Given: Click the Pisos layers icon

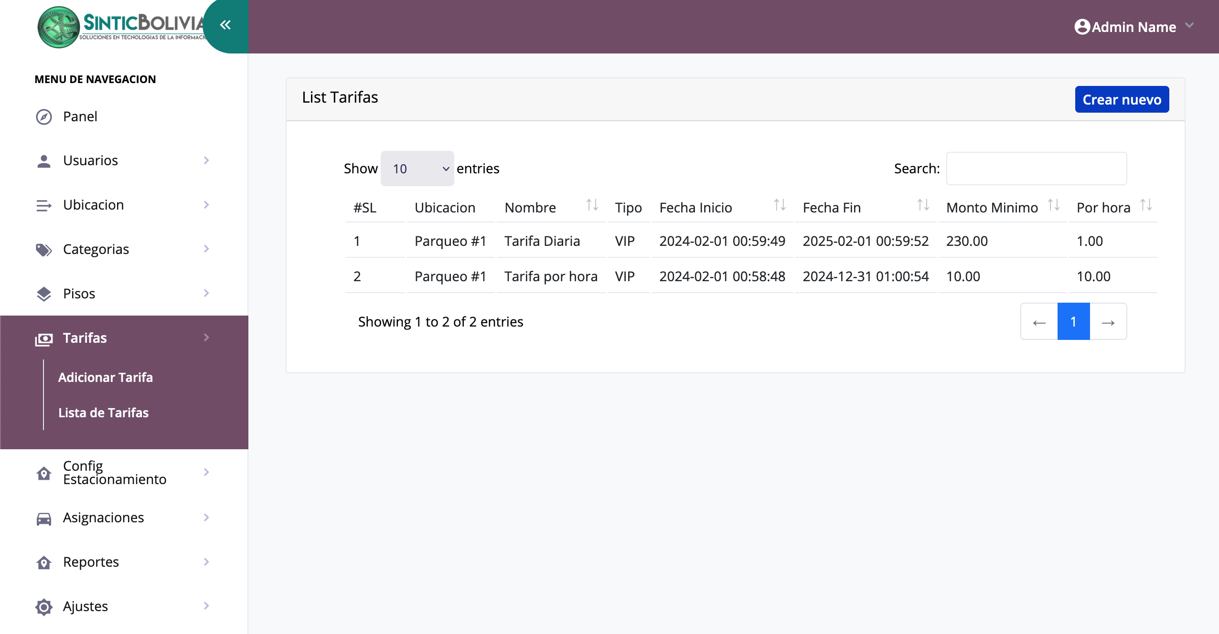Looking at the screenshot, I should [x=44, y=294].
